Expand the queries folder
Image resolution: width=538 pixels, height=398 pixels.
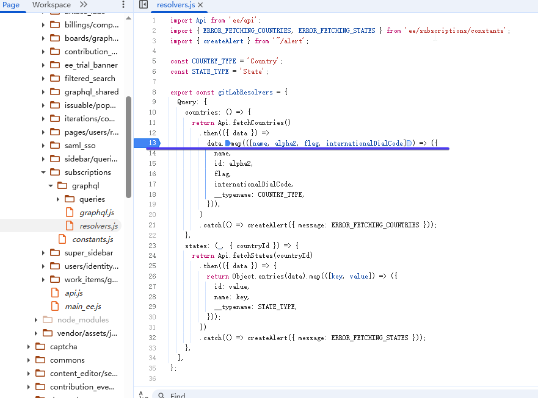pos(57,199)
